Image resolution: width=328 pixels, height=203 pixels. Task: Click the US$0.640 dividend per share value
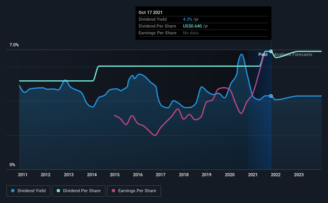[192, 26]
